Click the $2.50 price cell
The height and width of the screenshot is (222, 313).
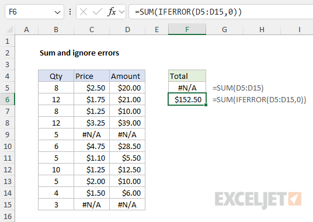(92, 88)
